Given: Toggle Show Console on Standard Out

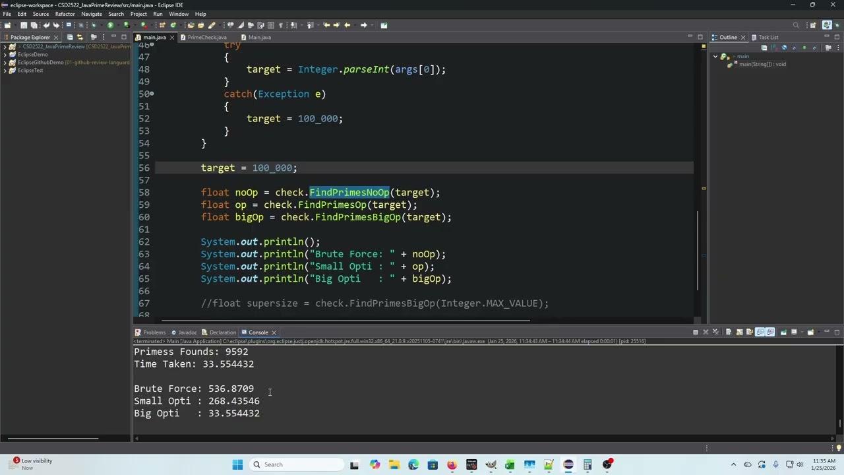Looking at the screenshot, I should coord(759,332).
